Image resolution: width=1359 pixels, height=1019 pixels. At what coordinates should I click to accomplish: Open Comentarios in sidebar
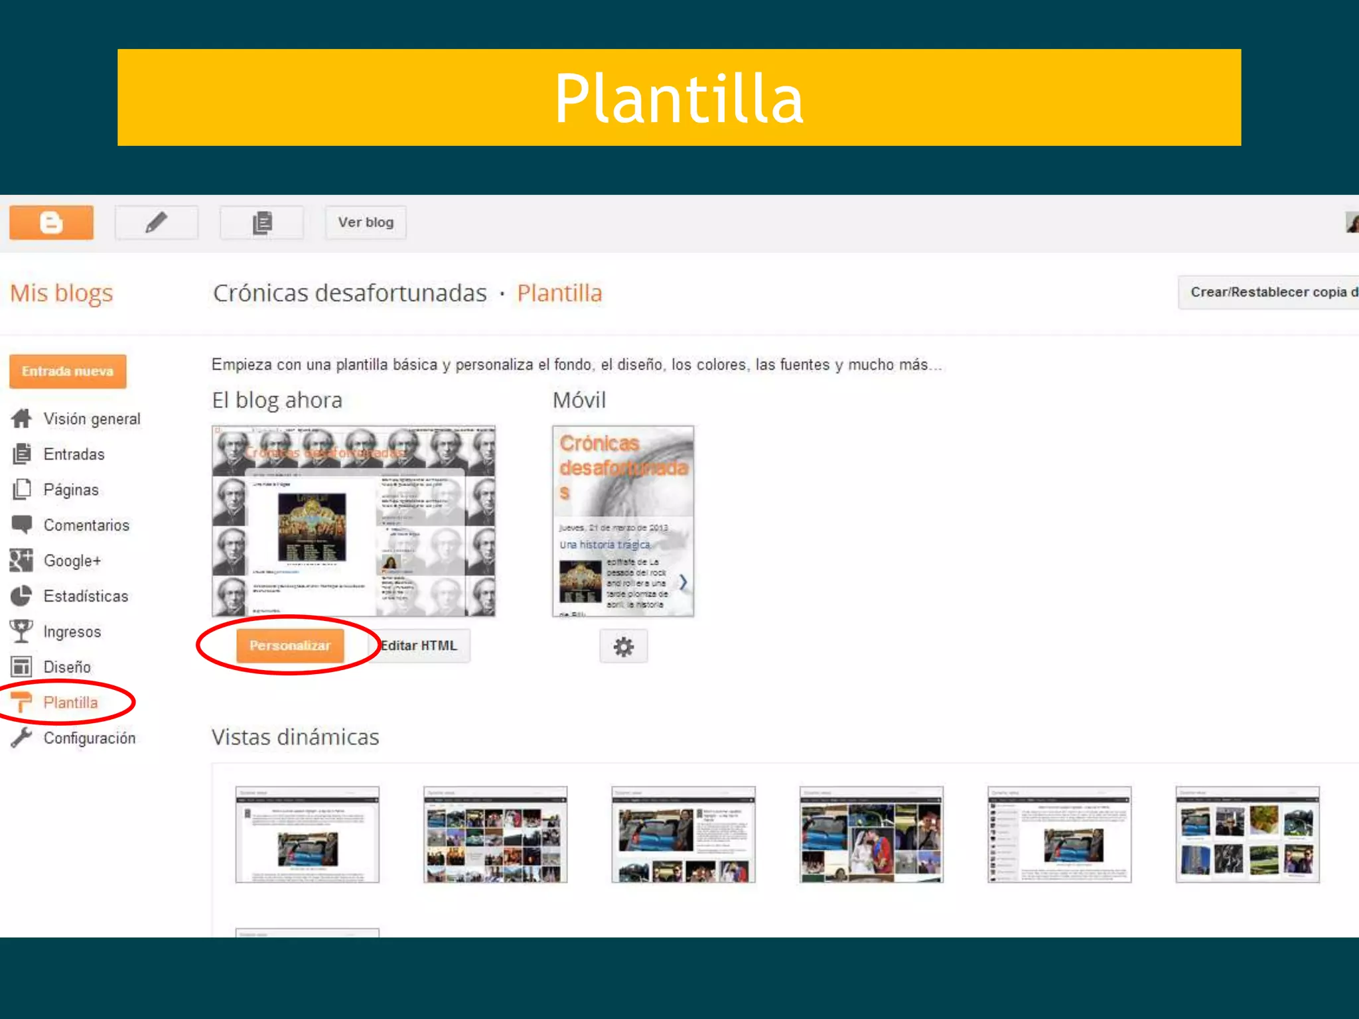tap(86, 525)
